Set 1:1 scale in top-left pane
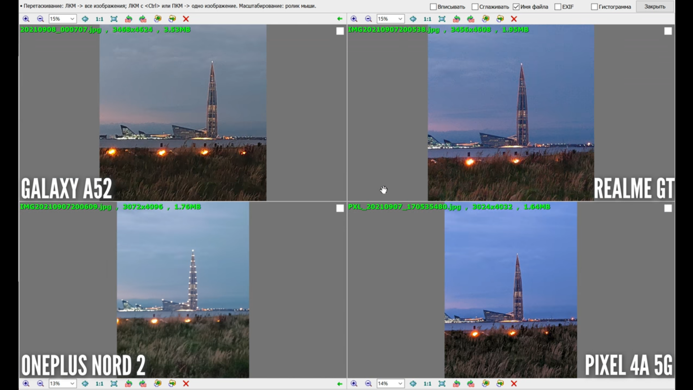This screenshot has height=390, width=693. click(99, 19)
